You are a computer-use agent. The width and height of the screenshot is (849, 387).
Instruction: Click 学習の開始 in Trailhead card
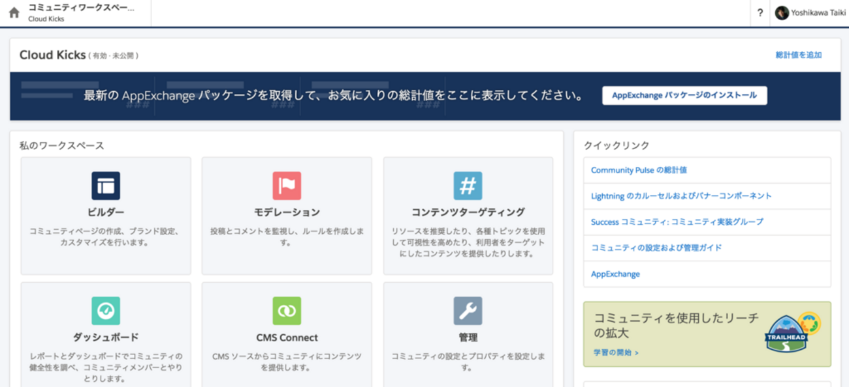(616, 352)
